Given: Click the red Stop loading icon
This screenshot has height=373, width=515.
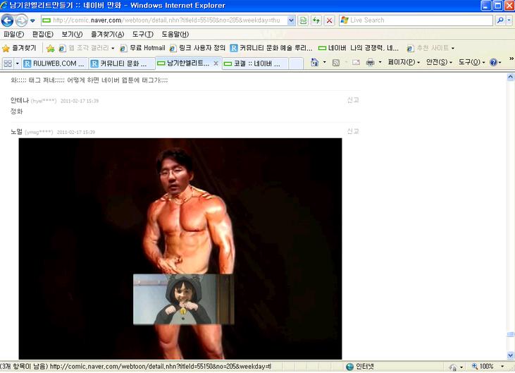Looking at the screenshot, I should pyautogui.click(x=329, y=20).
